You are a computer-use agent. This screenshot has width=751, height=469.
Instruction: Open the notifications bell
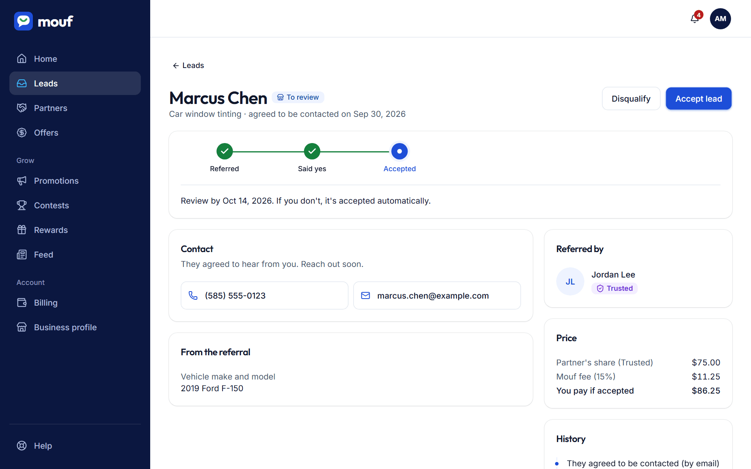(695, 18)
